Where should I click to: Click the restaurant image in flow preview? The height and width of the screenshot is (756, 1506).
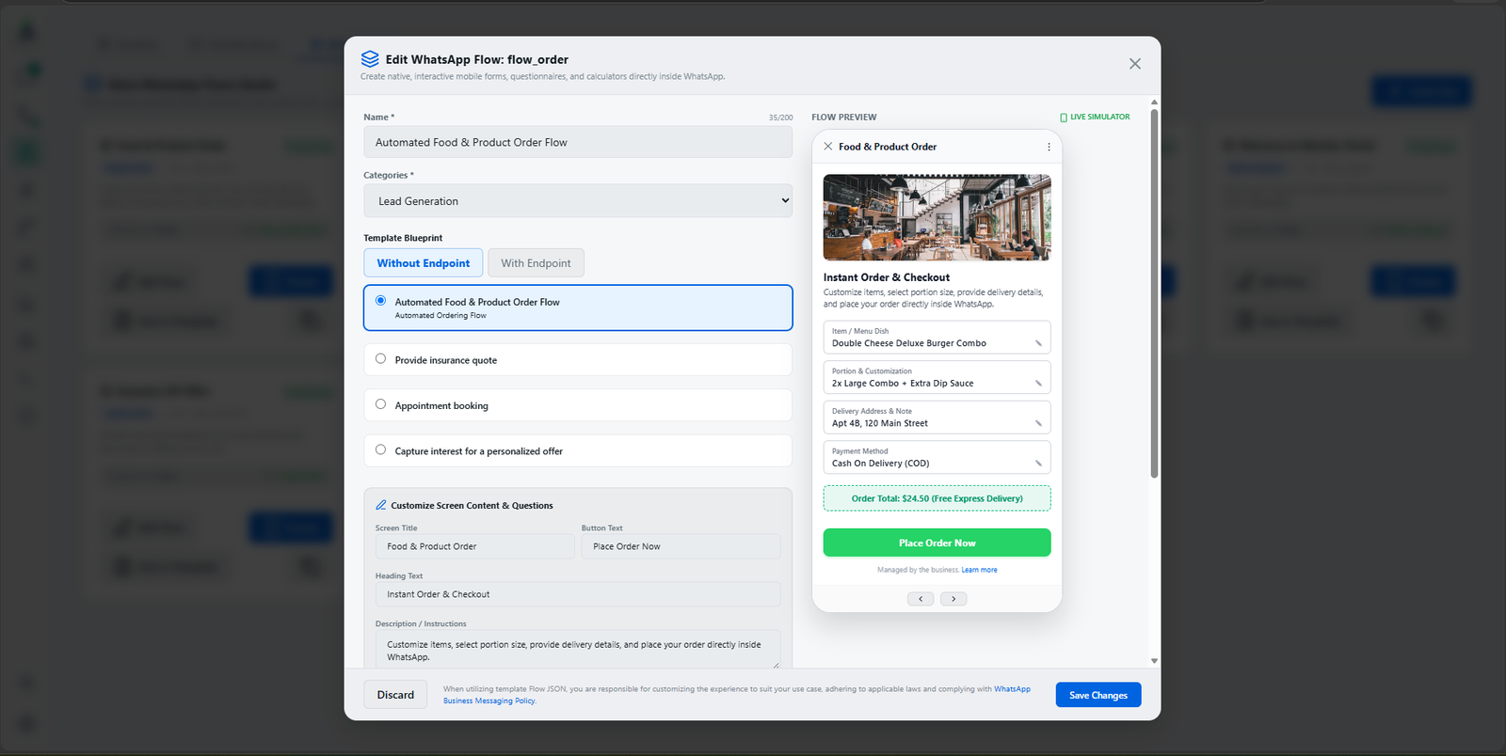pyautogui.click(x=937, y=217)
